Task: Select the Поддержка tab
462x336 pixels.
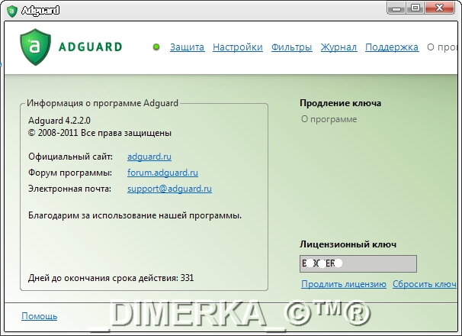Action: 392,47
